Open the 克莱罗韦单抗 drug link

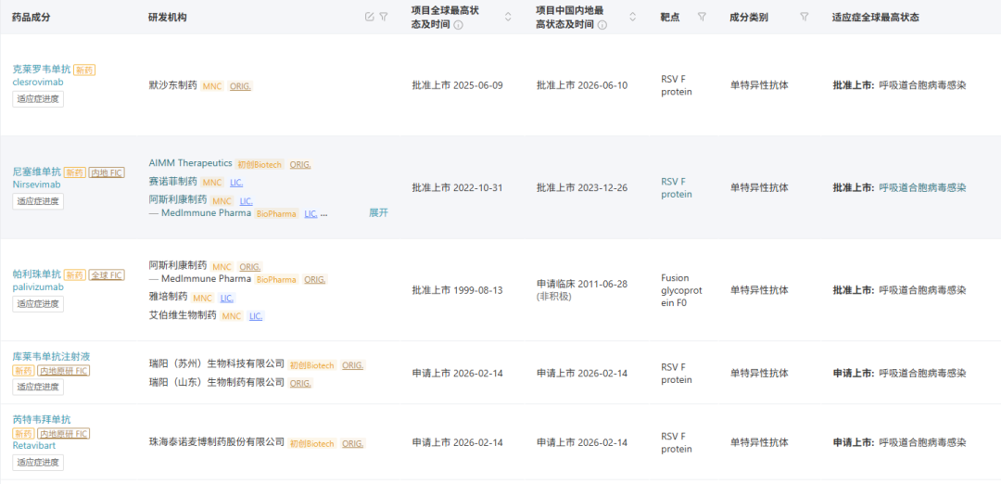click(x=42, y=70)
